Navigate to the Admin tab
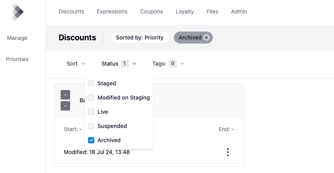The height and width of the screenshot is (173, 334). click(239, 11)
